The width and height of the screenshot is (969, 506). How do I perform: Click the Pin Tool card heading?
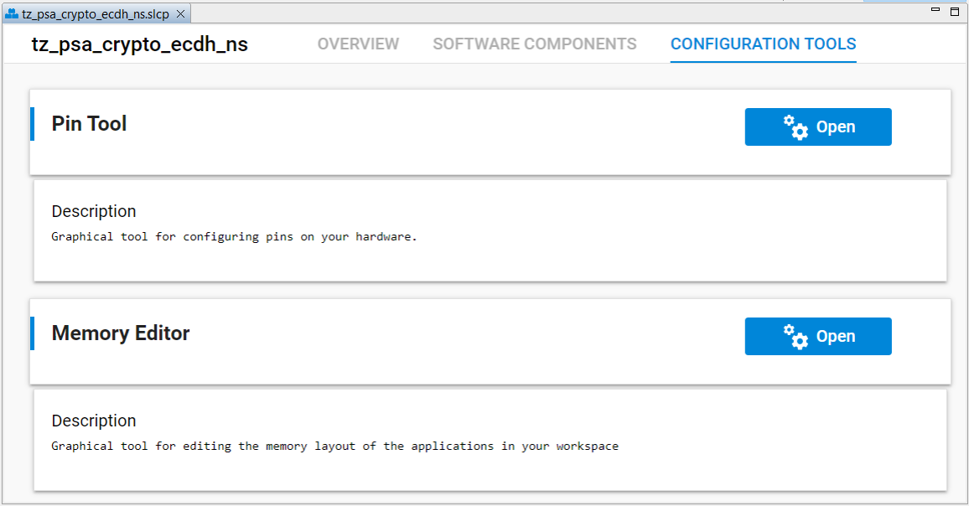pyautogui.click(x=89, y=123)
